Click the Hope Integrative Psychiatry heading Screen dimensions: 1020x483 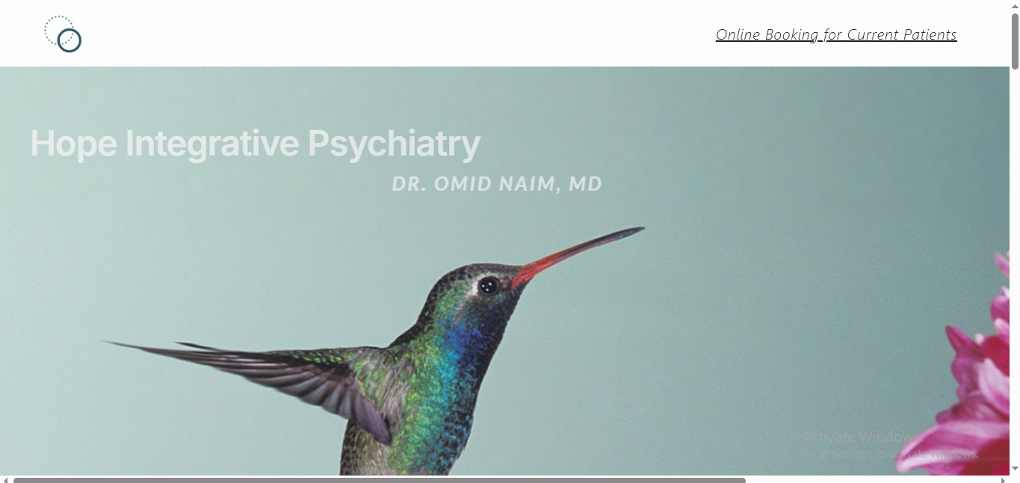255,143
